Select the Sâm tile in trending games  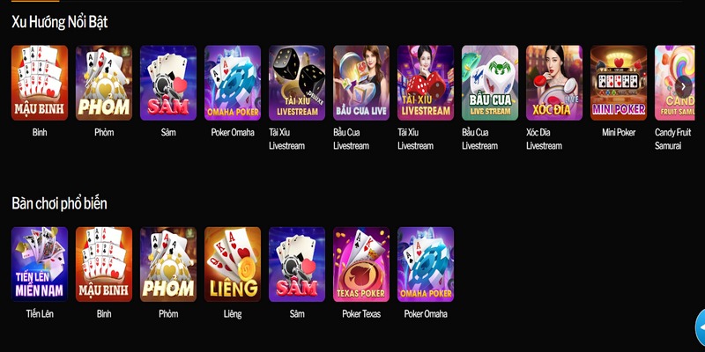(x=168, y=83)
